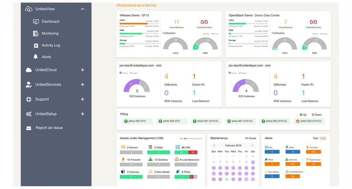Click the Dashboard monitor icon

(36, 22)
